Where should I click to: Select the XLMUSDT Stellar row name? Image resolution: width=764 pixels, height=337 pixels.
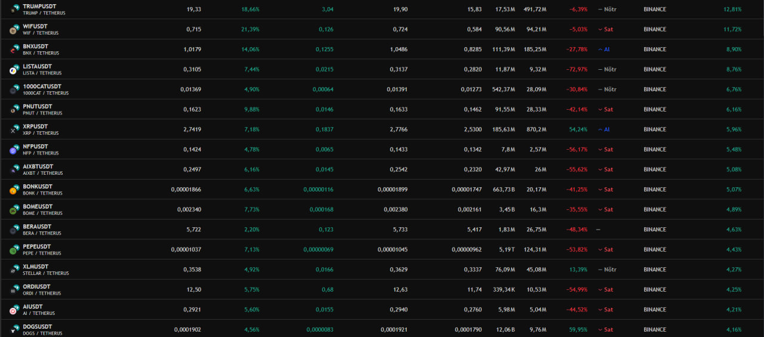click(36, 267)
